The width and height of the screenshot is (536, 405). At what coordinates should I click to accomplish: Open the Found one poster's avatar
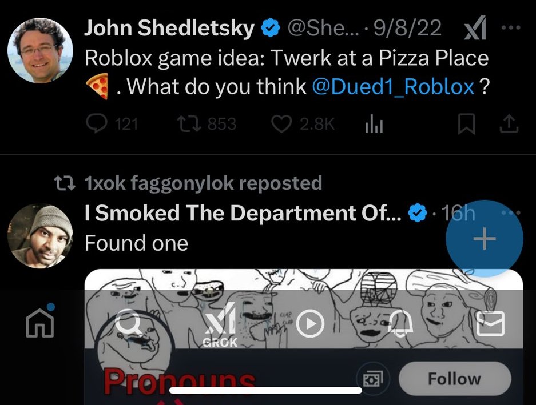tap(40, 235)
